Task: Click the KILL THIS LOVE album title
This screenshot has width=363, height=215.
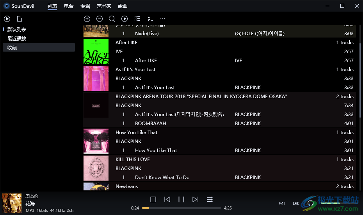Action: point(133,159)
